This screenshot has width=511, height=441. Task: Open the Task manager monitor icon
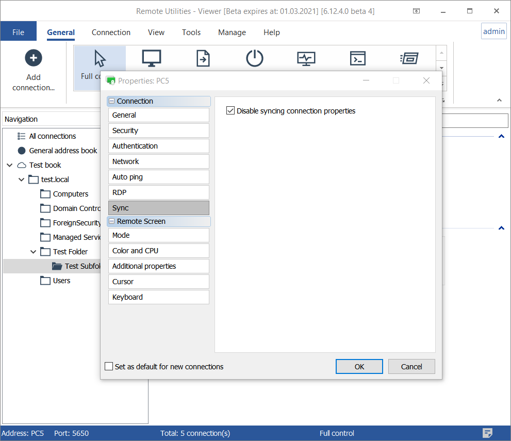[306, 59]
